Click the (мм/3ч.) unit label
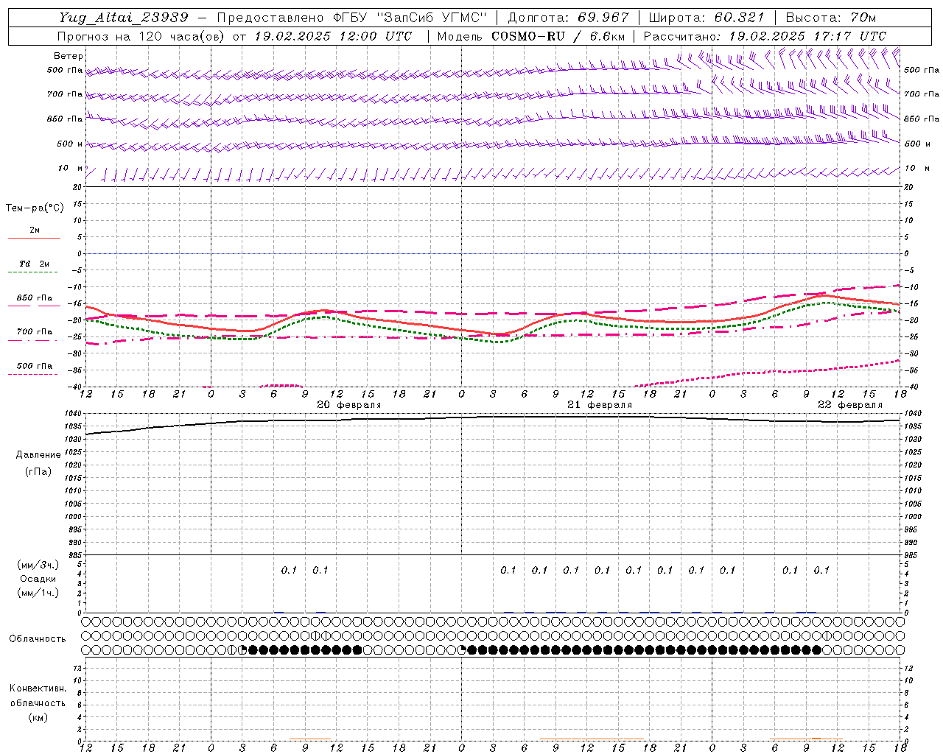Screen dimensions: 943x754 point(38,565)
